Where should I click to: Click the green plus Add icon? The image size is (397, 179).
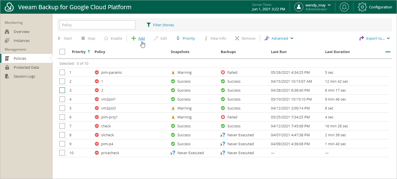coord(134,38)
